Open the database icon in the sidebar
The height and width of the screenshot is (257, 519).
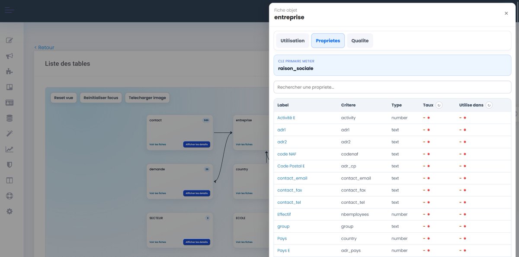click(10, 118)
